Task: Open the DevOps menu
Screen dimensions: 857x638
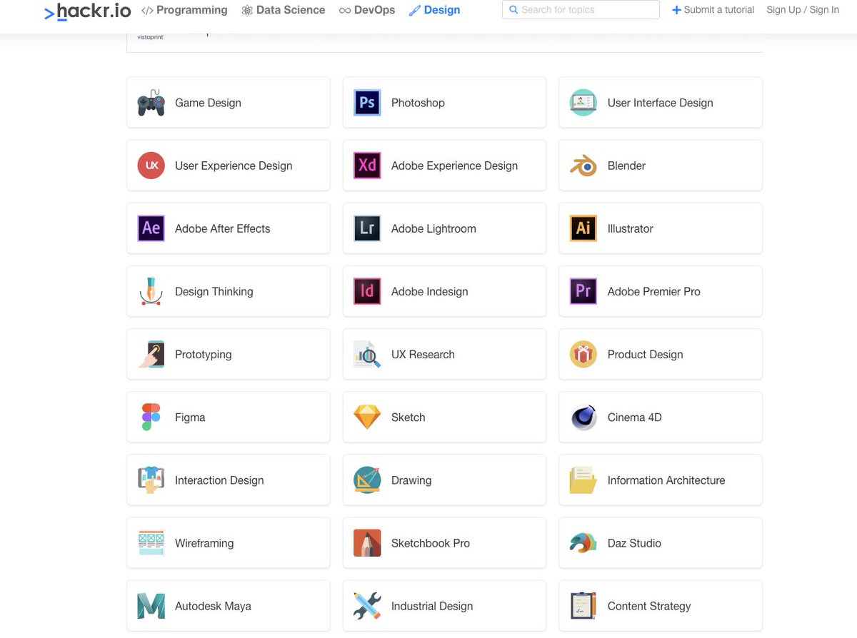Action: [x=366, y=10]
